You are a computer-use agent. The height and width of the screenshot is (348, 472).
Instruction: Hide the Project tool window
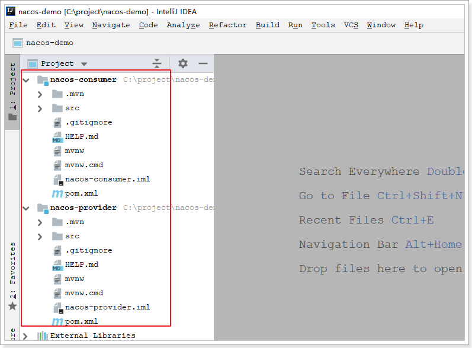point(203,63)
